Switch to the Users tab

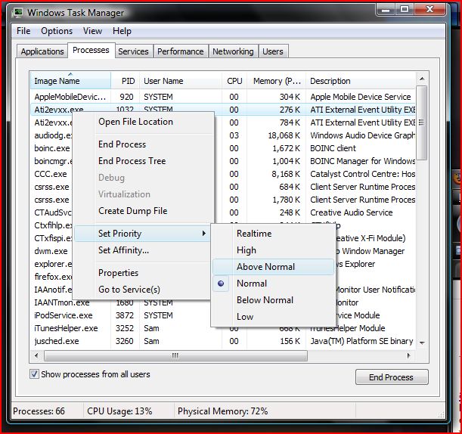pos(273,51)
